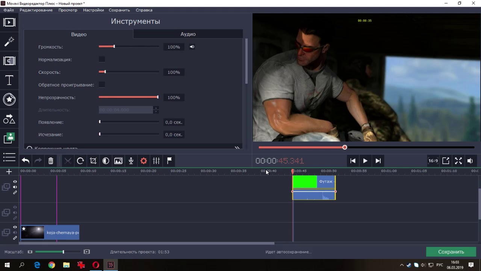The height and width of the screenshot is (271, 481).
Task: Open the Import media tab in sidebar
Action: click(9, 22)
